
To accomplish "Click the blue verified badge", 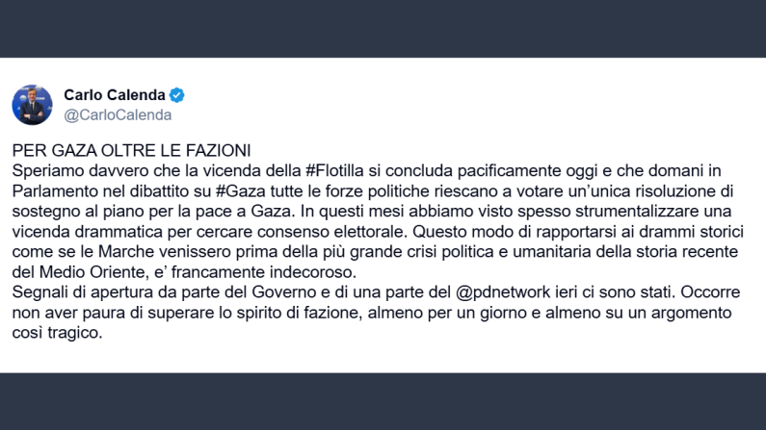I will tap(177, 94).
